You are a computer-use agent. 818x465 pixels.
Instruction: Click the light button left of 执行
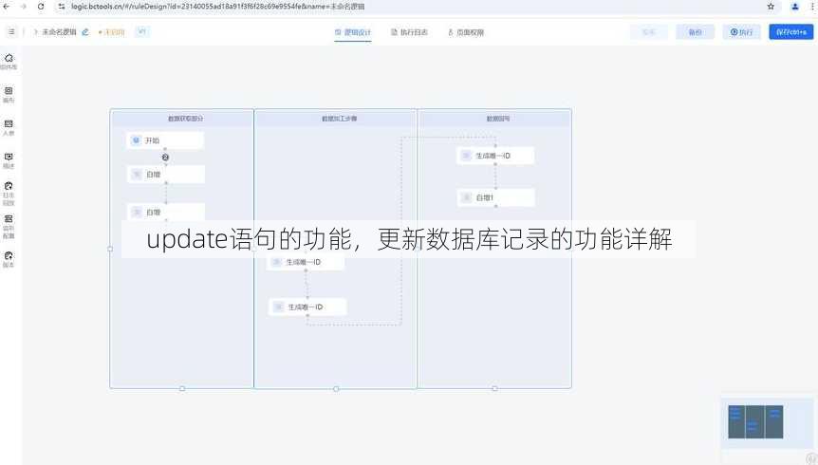(695, 32)
